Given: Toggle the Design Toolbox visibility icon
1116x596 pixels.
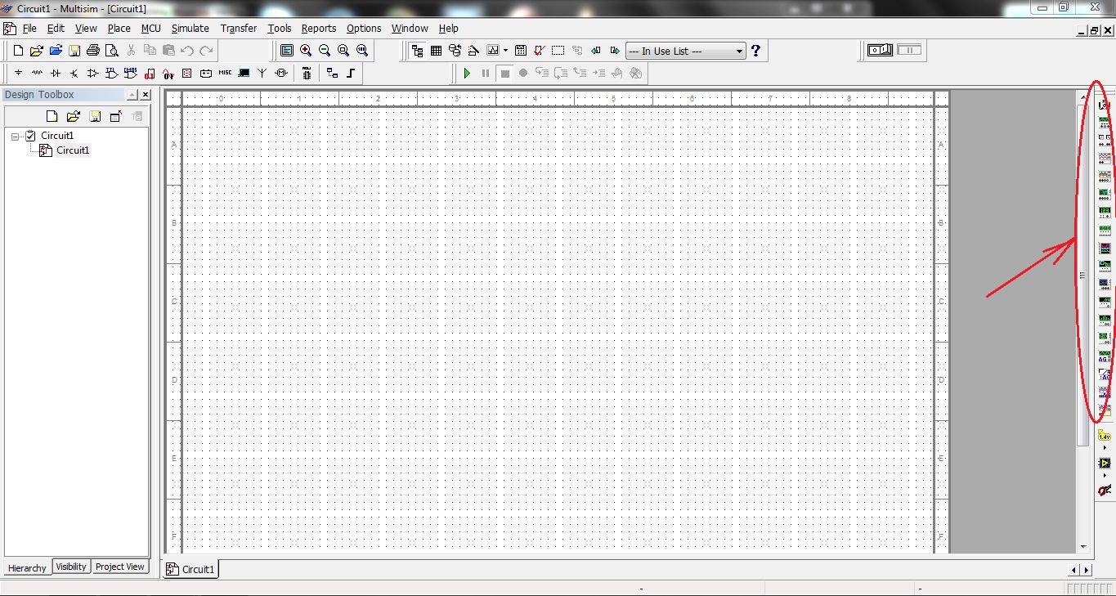Looking at the screenshot, I should coord(418,51).
